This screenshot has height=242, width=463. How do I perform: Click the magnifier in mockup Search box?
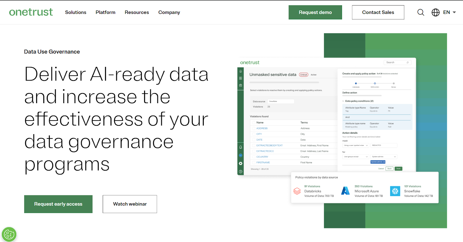(408, 62)
